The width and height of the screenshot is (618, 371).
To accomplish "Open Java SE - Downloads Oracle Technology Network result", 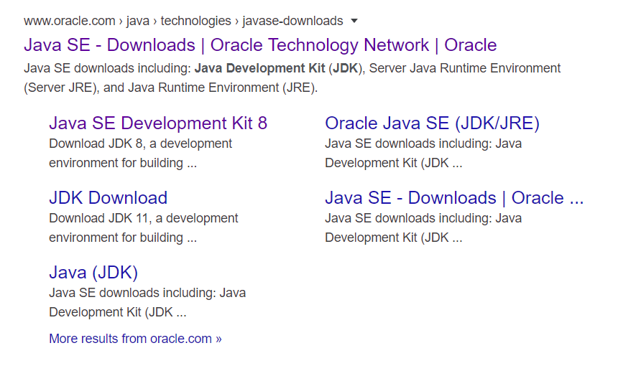I will tap(260, 45).
